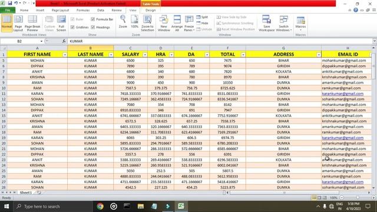Open Excel Help icon

(x=356, y=10)
